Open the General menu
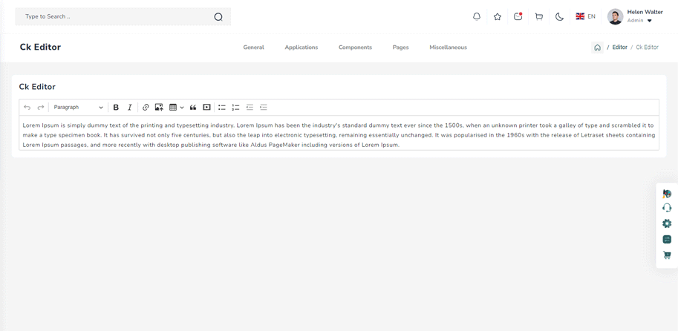This screenshot has height=331, width=678. pyautogui.click(x=254, y=47)
